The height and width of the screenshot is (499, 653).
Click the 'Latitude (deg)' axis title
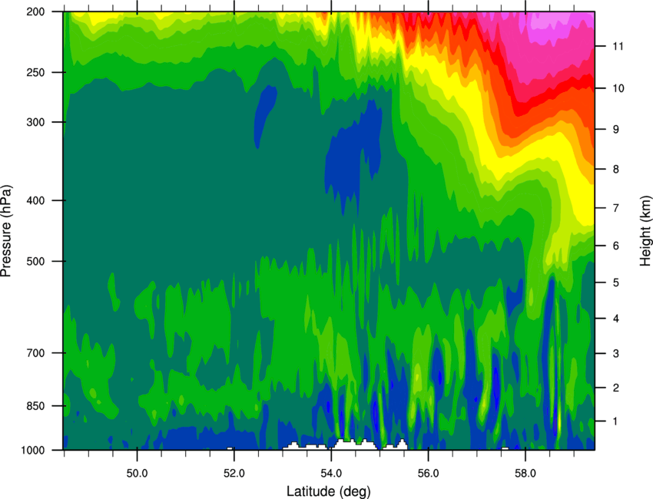pos(329,491)
